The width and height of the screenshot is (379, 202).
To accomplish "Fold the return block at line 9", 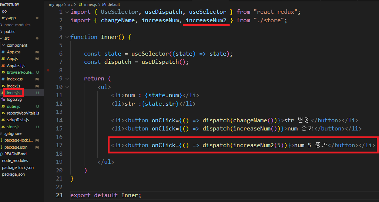I will click(x=67, y=79).
